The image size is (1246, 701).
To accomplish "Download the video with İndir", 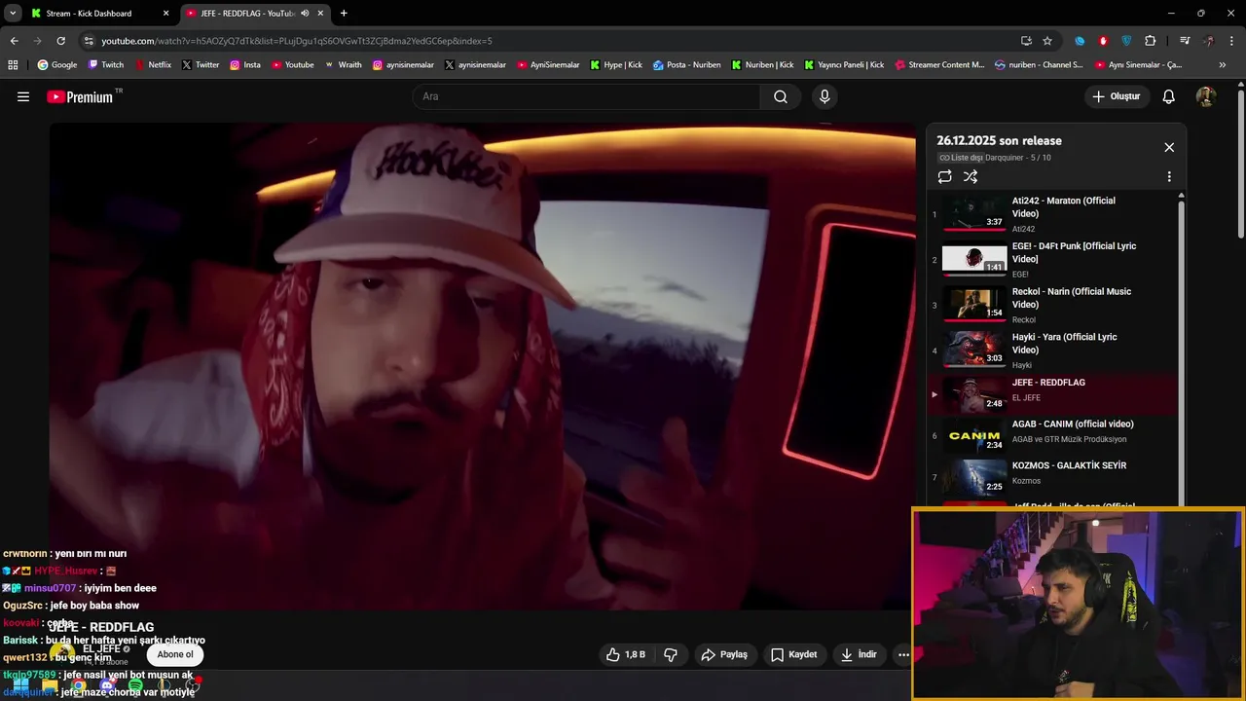I will (859, 654).
